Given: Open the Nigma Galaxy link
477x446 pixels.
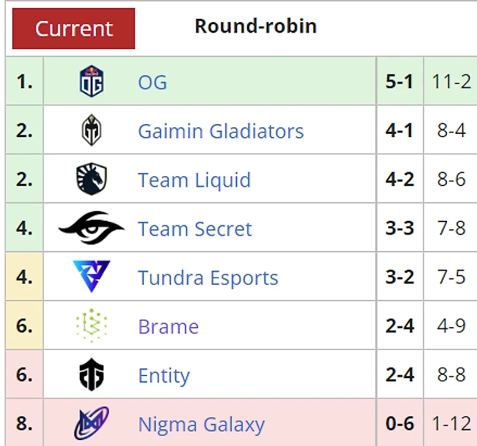Looking at the screenshot, I should click(201, 425).
